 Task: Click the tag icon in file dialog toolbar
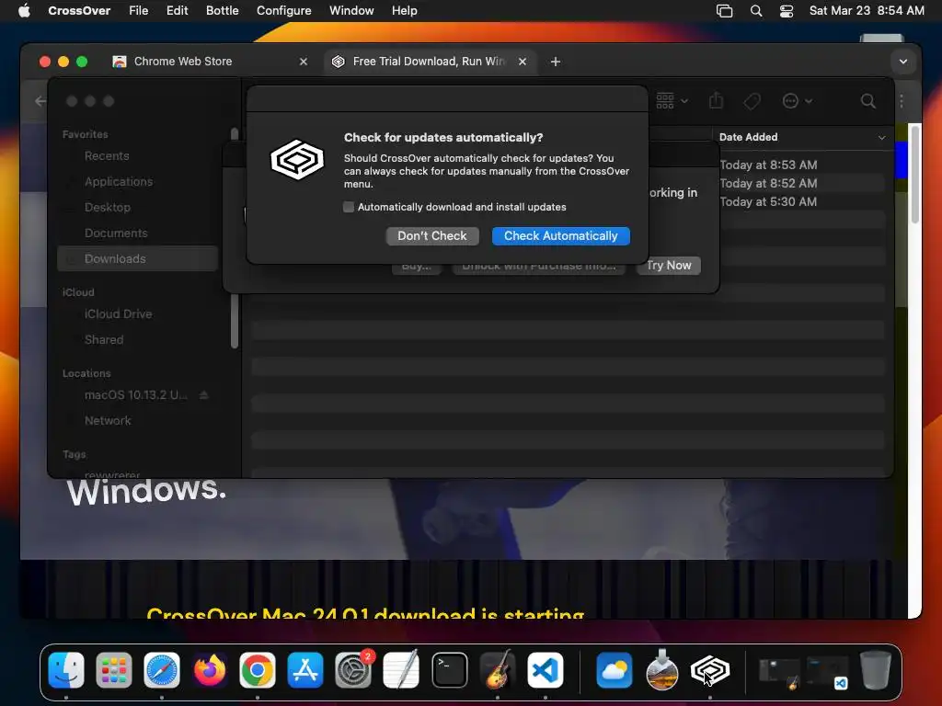752,101
